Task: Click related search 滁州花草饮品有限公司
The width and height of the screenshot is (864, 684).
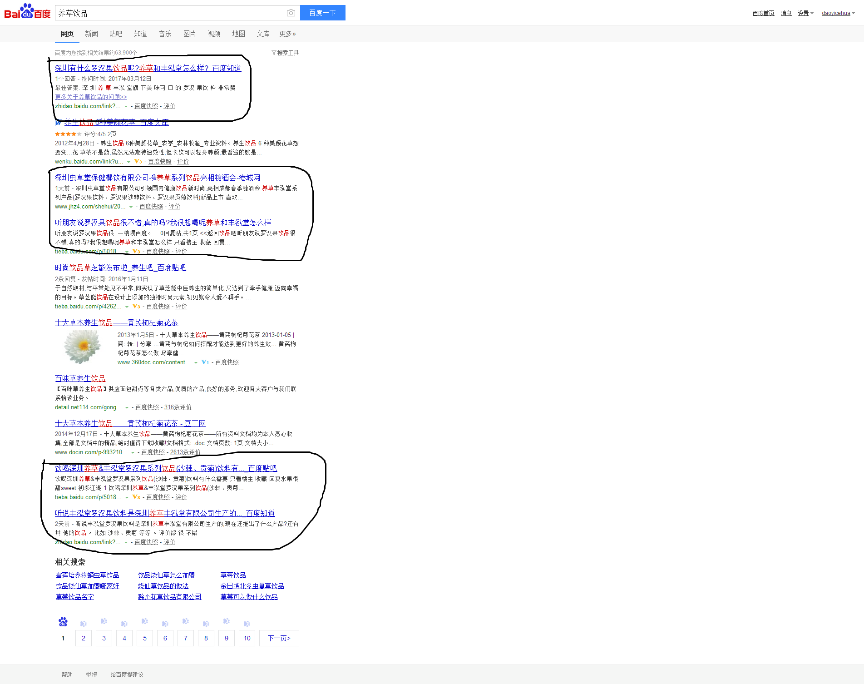Action: coord(169,597)
